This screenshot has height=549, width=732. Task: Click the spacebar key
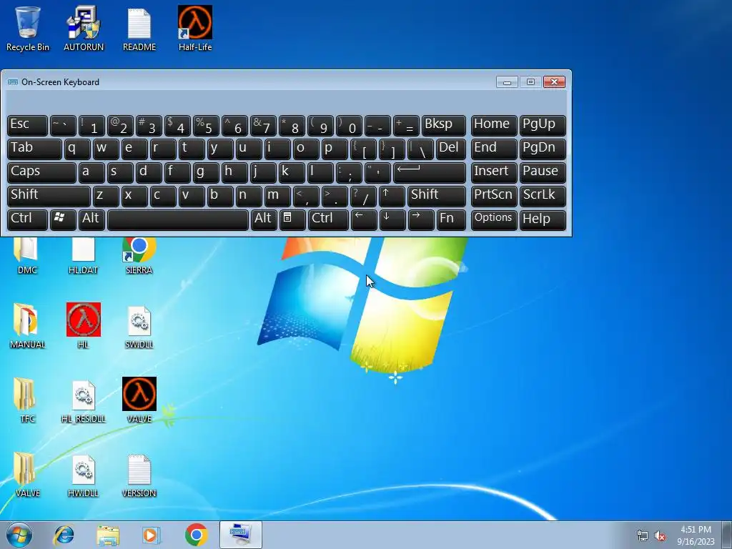point(178,219)
